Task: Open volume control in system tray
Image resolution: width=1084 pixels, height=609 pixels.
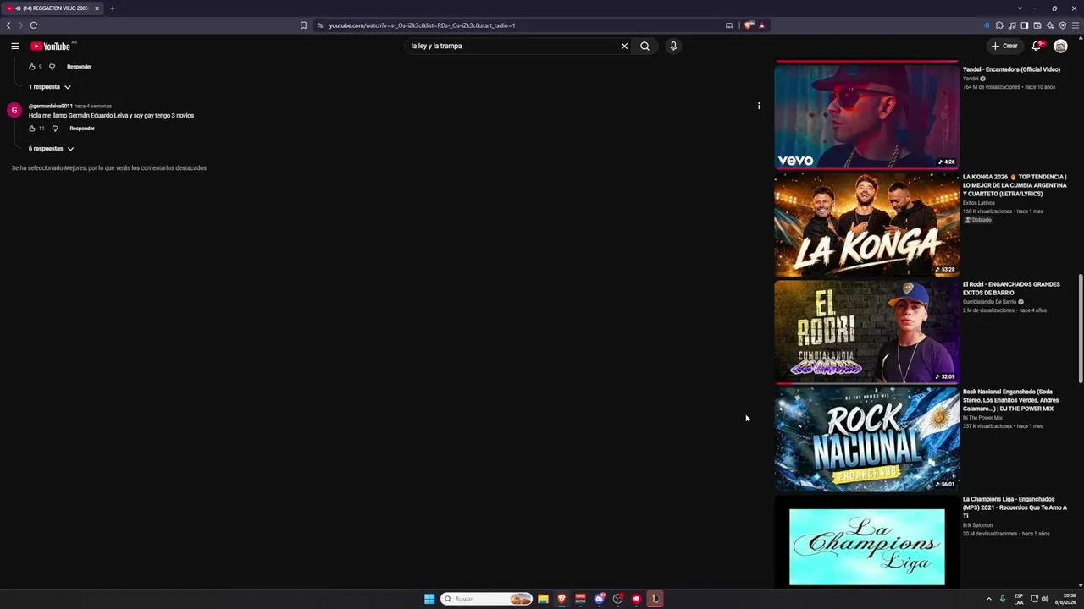Action: click(x=1045, y=599)
